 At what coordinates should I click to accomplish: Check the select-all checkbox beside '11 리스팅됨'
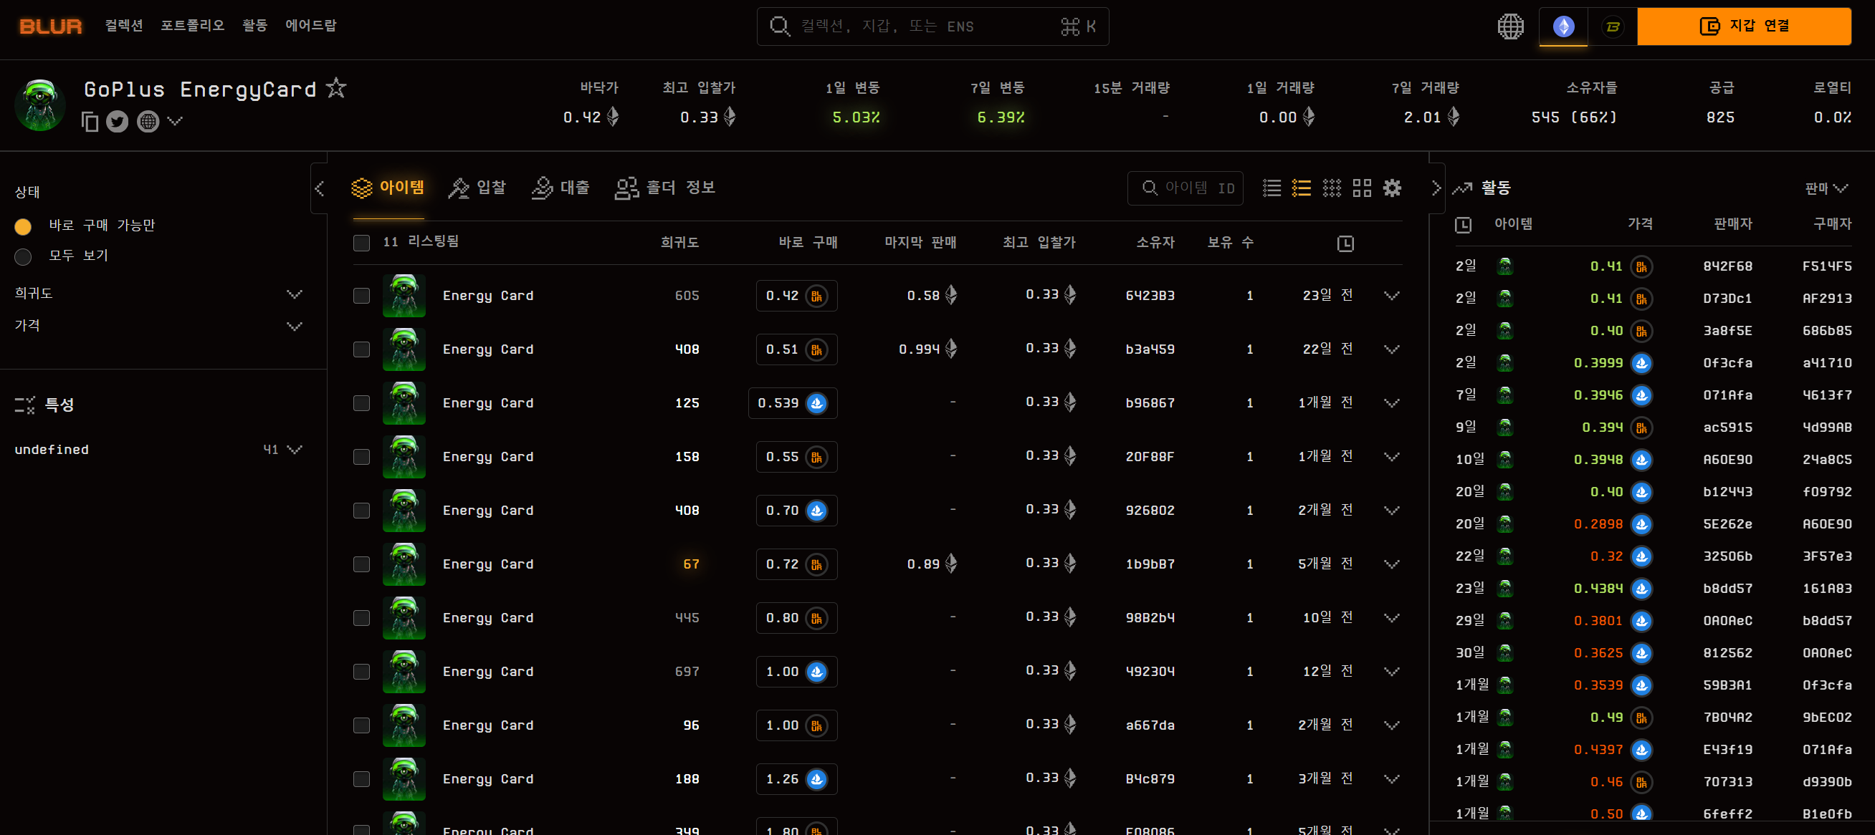pos(362,243)
